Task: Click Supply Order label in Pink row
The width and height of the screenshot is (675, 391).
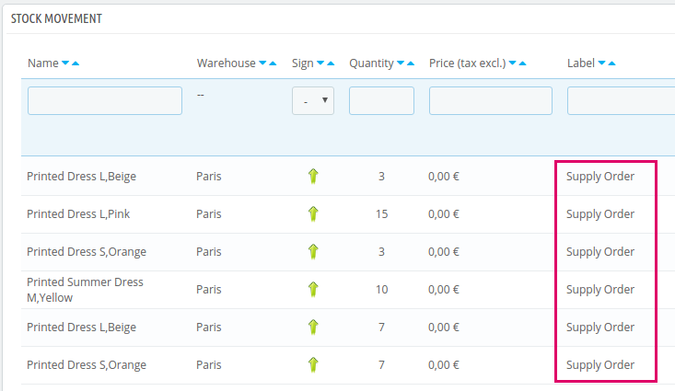Action: (600, 213)
